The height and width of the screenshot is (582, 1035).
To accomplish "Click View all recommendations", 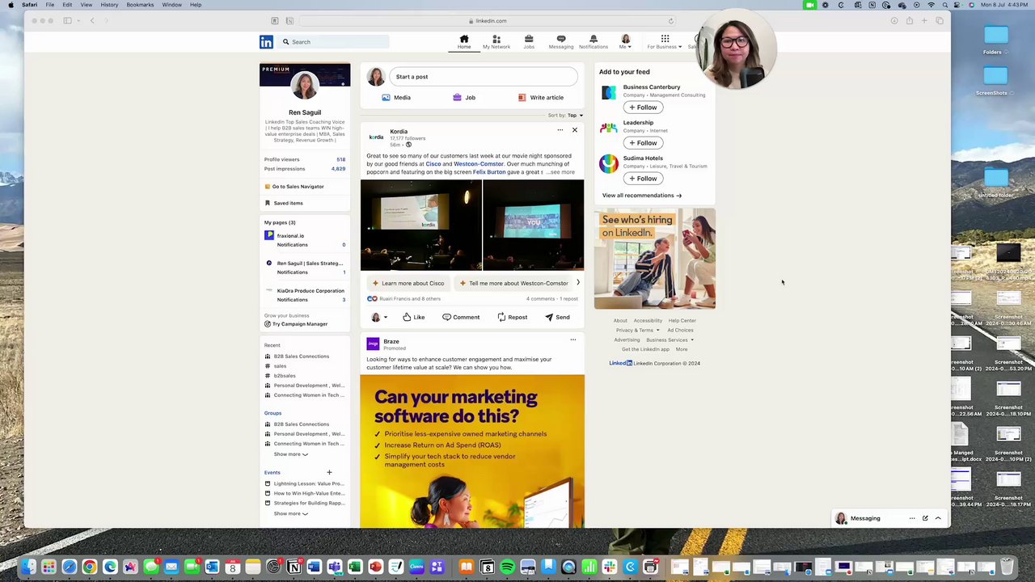I will 641,196.
